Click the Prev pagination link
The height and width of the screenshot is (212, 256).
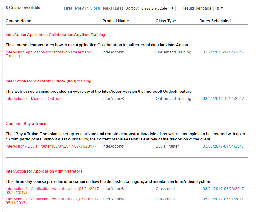[79, 8]
